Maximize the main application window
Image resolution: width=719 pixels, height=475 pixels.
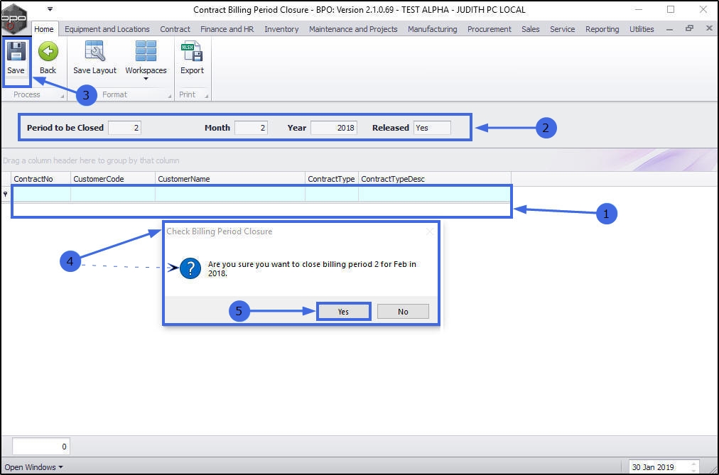pyautogui.click(x=671, y=9)
